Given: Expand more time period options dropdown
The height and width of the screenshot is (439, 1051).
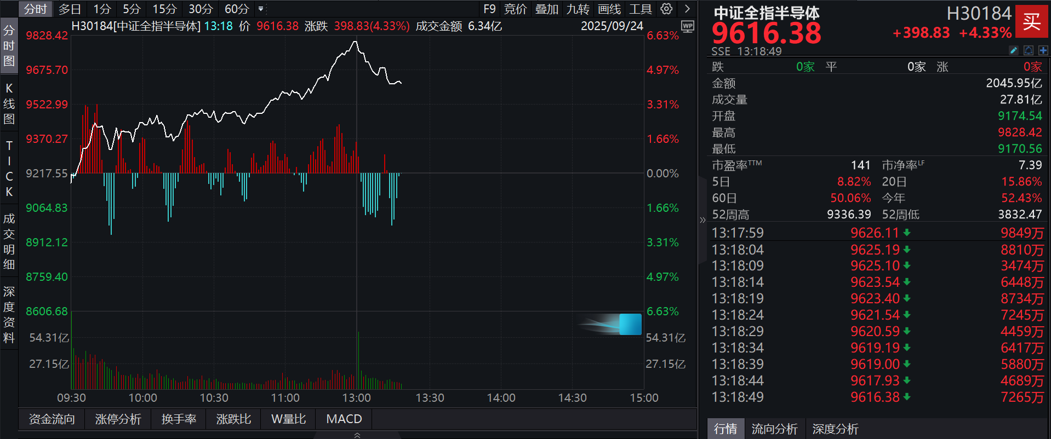Looking at the screenshot, I should [261, 9].
